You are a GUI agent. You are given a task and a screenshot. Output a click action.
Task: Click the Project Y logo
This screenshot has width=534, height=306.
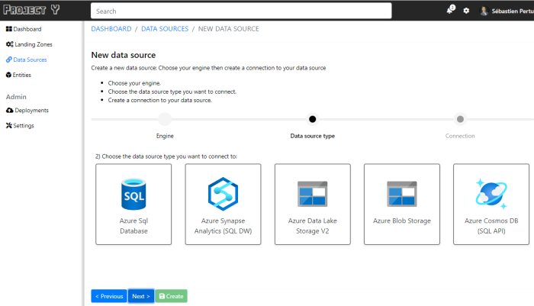click(x=32, y=10)
